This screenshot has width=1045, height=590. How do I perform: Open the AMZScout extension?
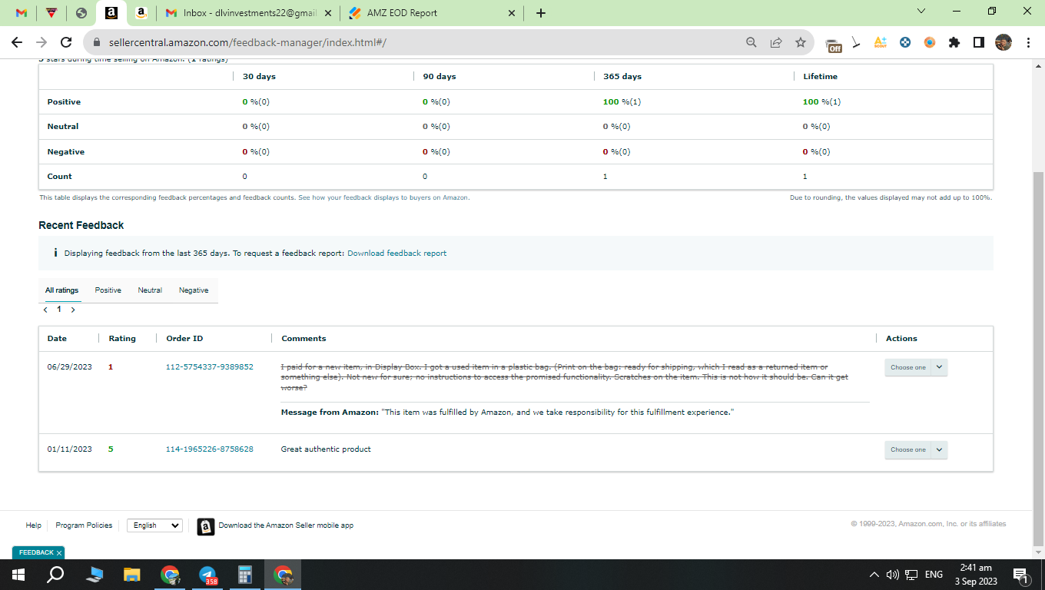[x=881, y=42]
